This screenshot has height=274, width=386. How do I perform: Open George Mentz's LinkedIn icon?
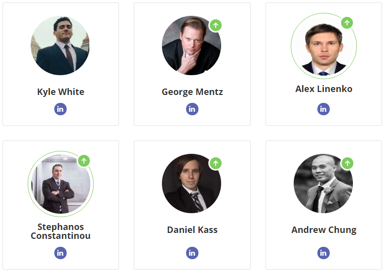click(x=192, y=109)
